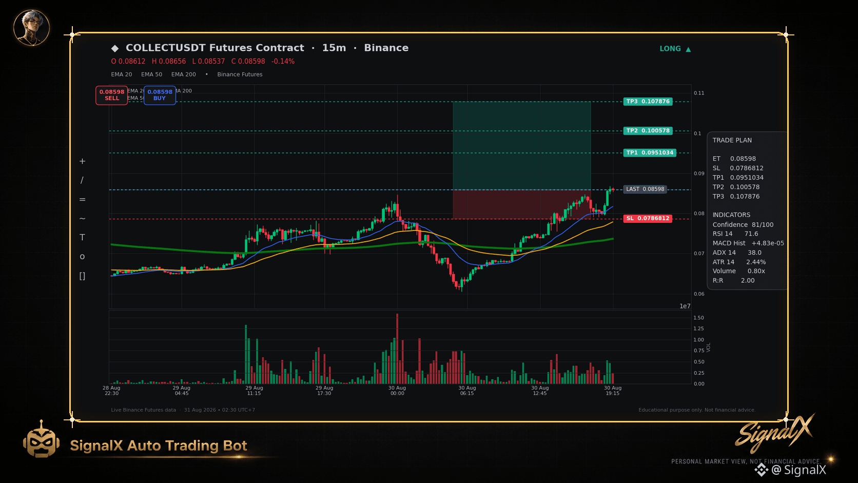Click the COLLECTUSDT Futures Contract title
Screen dimensions: 858x483
(x=215, y=48)
